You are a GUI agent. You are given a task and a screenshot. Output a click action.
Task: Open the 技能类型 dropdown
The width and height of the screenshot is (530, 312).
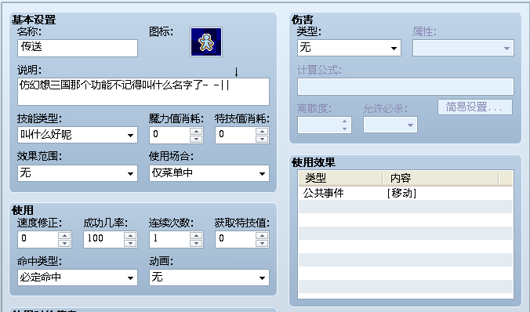tap(78, 135)
